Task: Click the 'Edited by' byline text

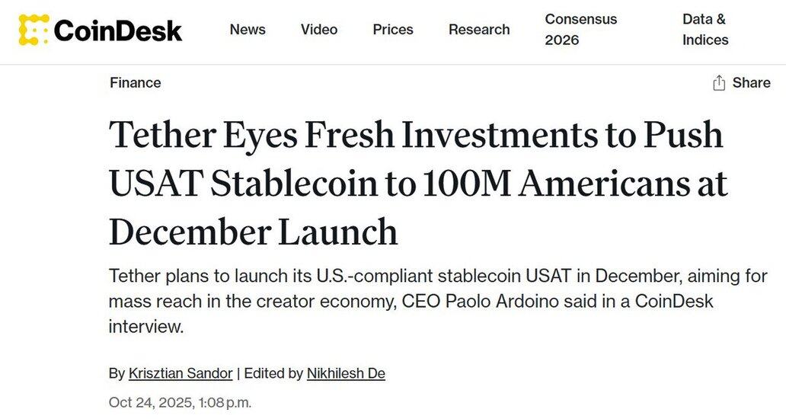Action: [273, 373]
